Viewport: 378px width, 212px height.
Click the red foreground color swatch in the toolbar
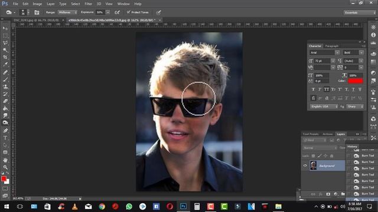(x=4, y=178)
